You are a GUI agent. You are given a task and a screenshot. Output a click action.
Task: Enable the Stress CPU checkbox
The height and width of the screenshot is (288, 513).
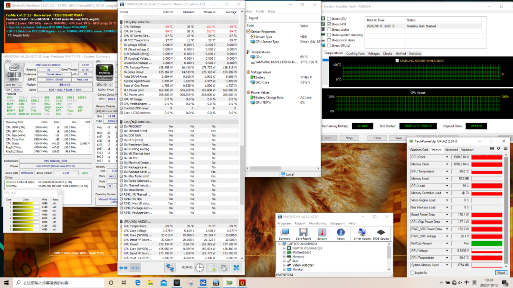(329, 19)
